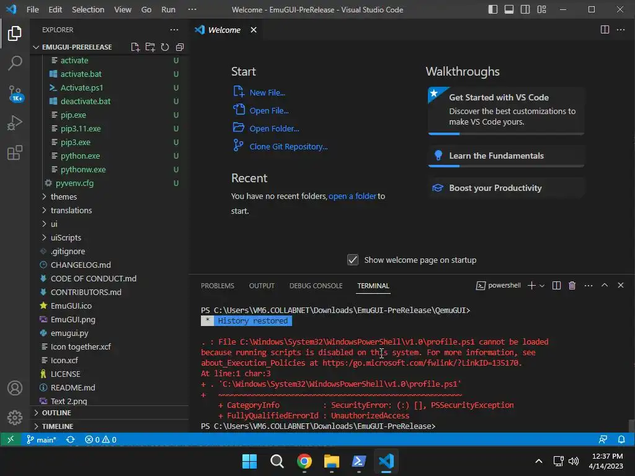Screen dimensions: 635x476
Task: Maximize the panel size chevron
Action: pos(605,285)
